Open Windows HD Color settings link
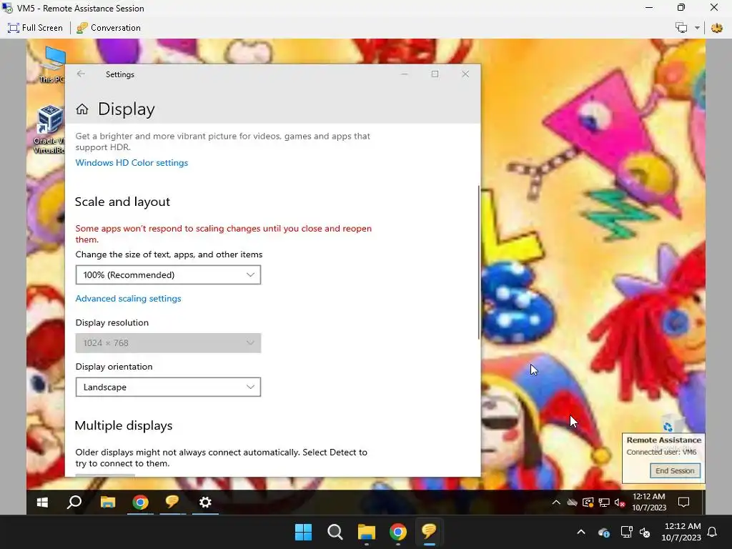The image size is (732, 549). 132,162
